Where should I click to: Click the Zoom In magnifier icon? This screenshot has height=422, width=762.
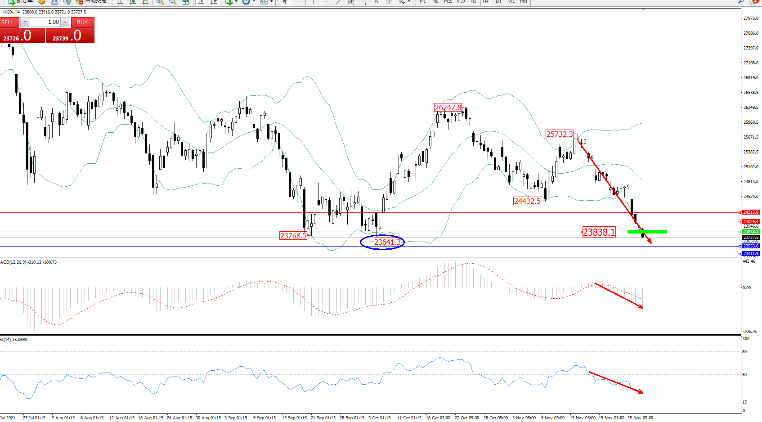pyautogui.click(x=160, y=2)
